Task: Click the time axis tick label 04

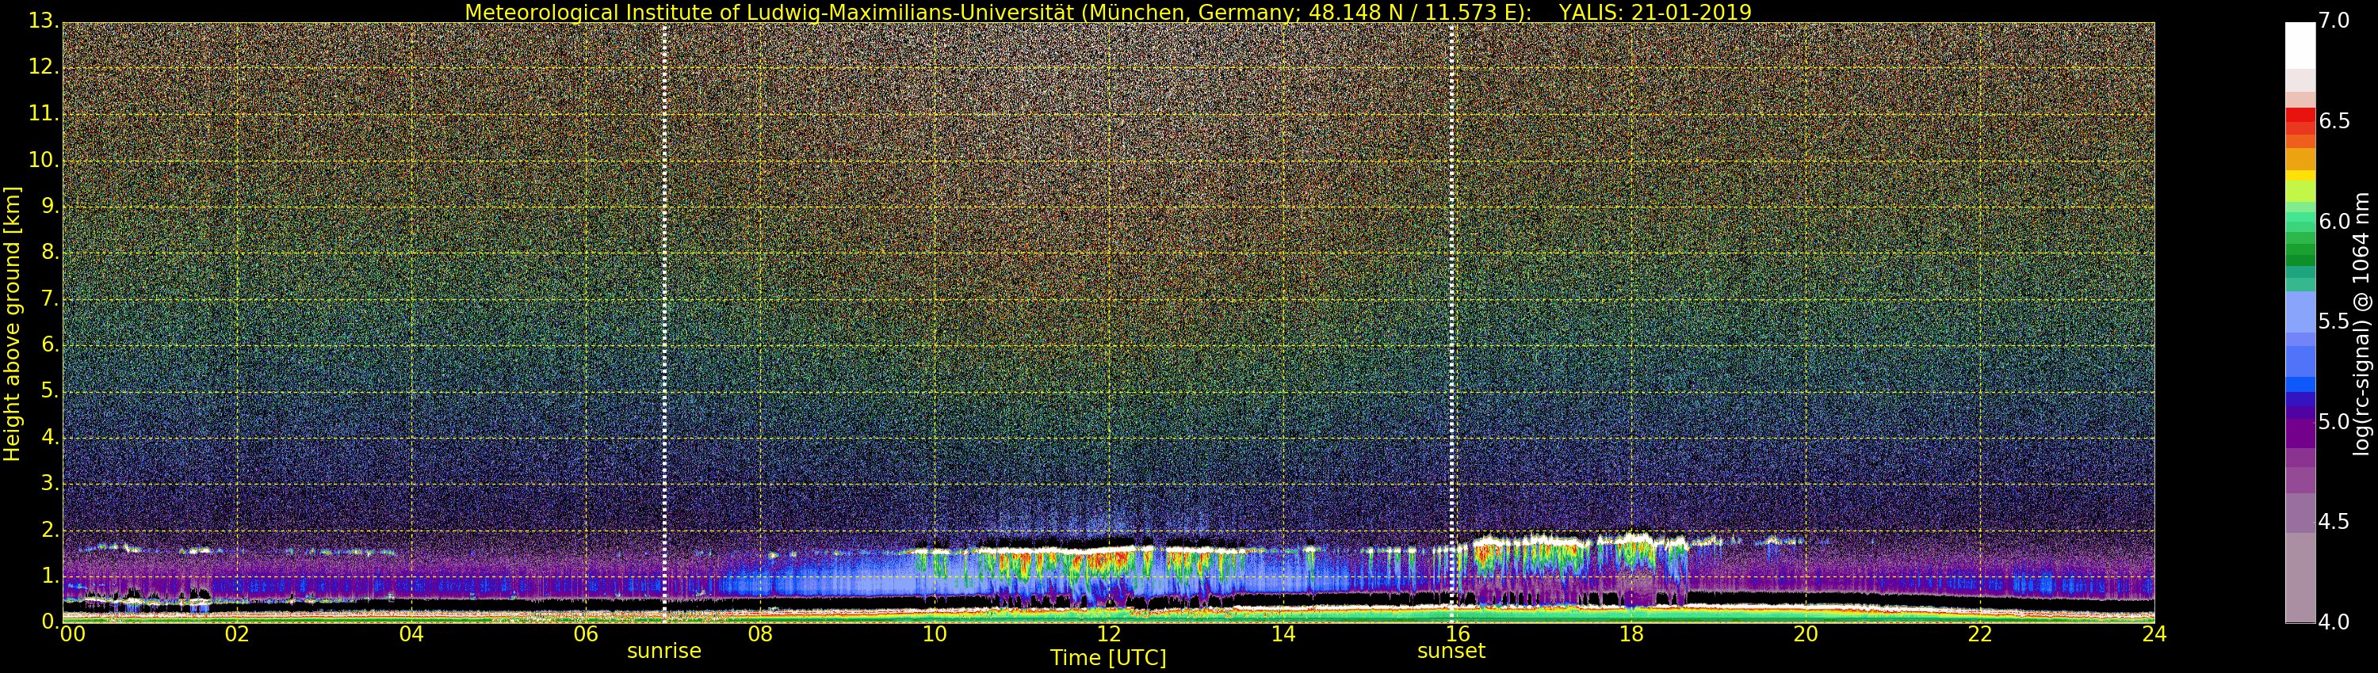Action: (x=411, y=634)
